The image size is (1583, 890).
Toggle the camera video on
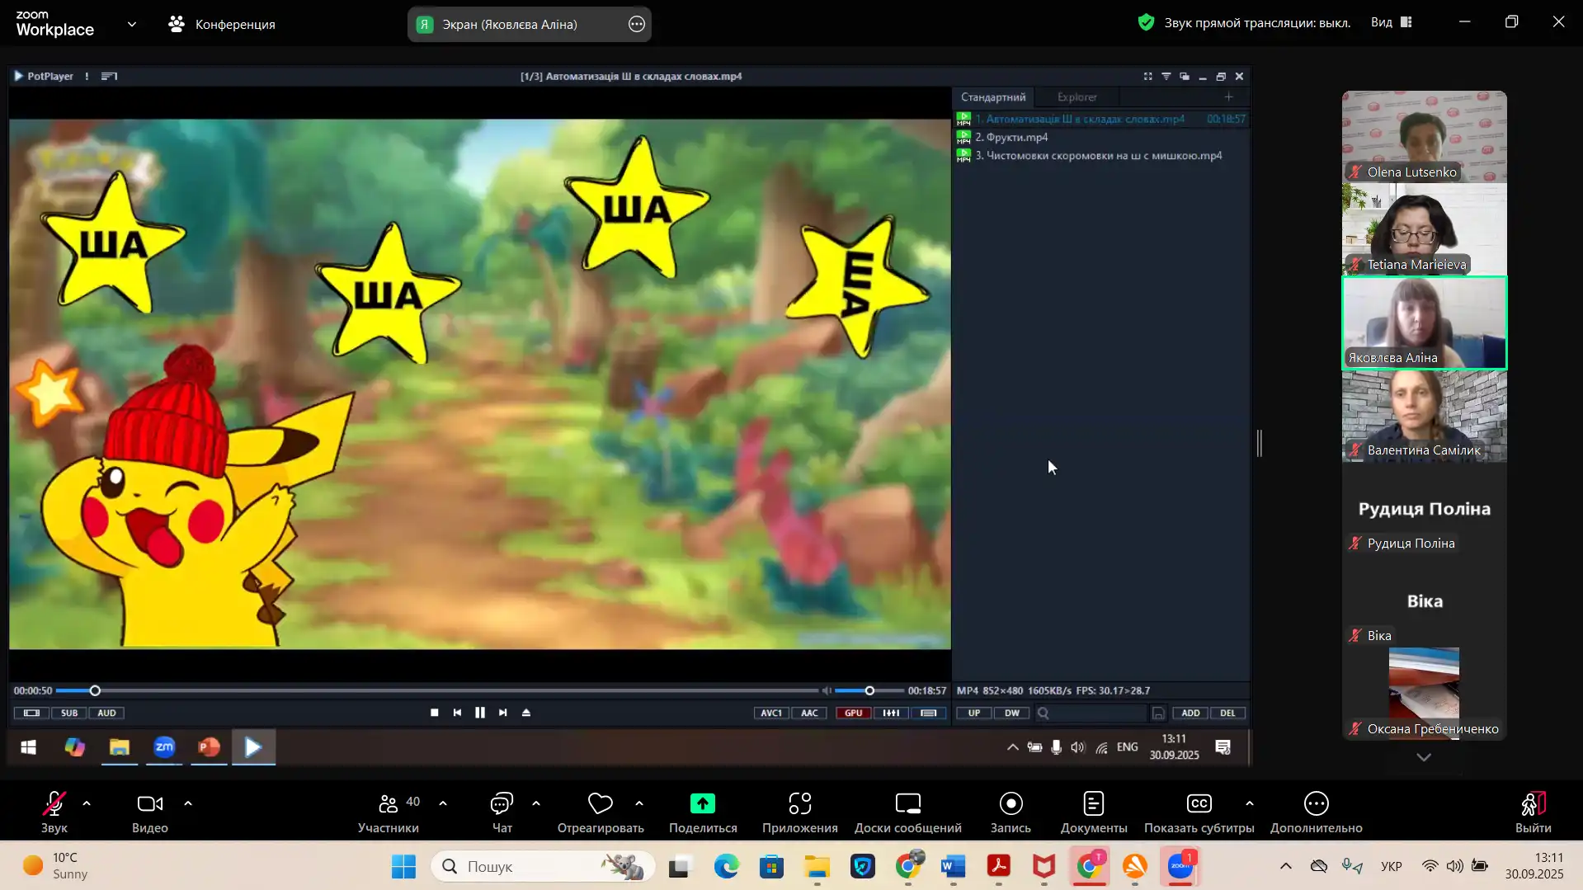click(x=149, y=812)
